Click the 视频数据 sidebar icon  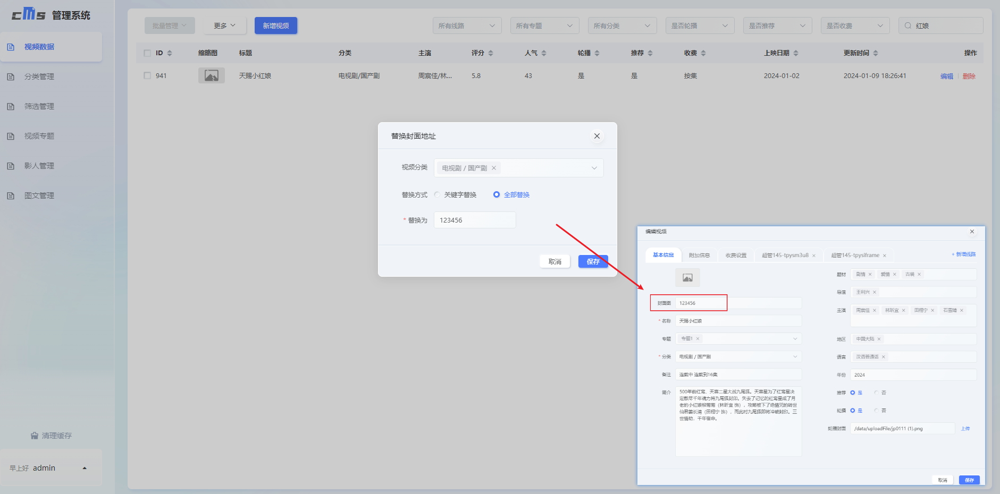(11, 47)
